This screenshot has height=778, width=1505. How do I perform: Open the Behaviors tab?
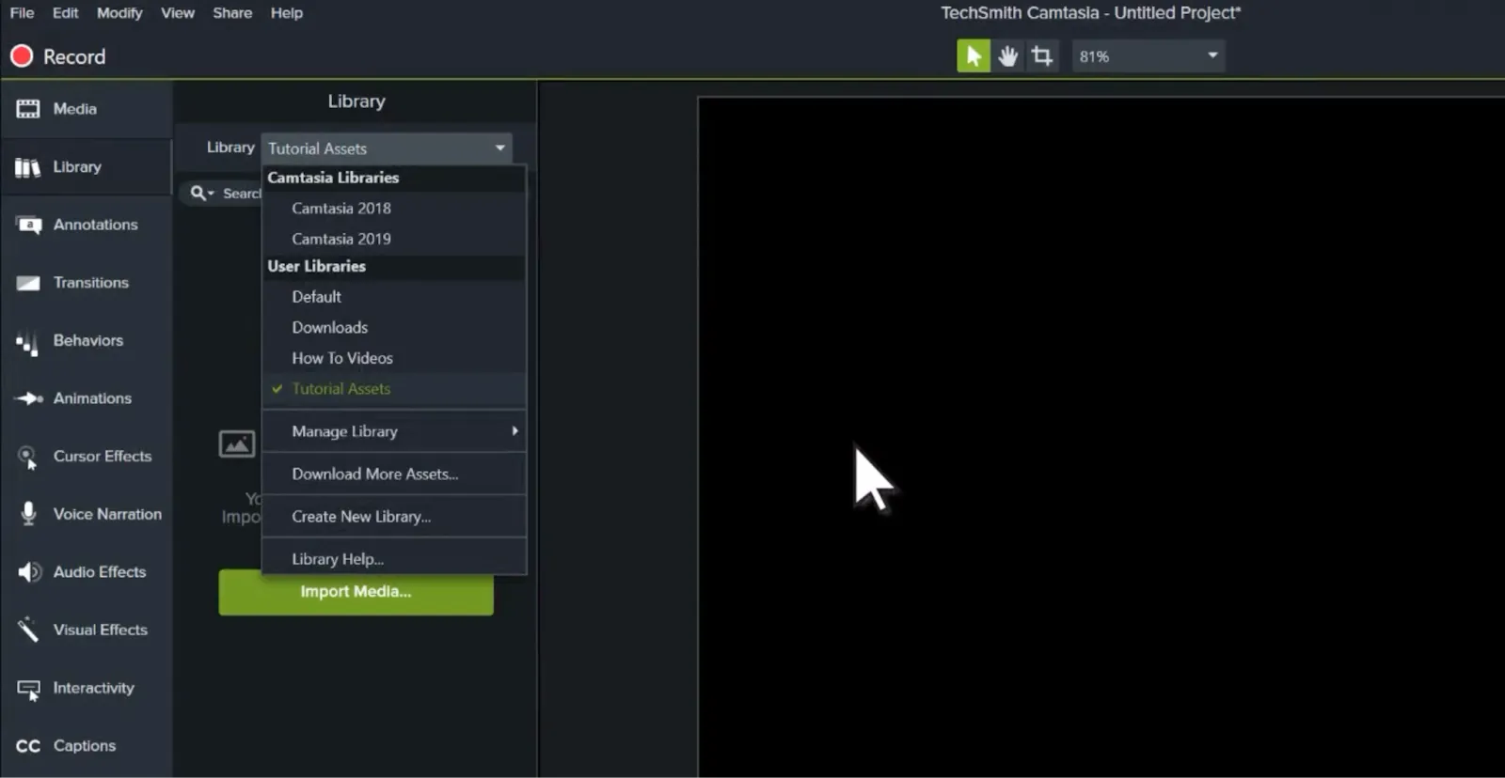(86, 341)
